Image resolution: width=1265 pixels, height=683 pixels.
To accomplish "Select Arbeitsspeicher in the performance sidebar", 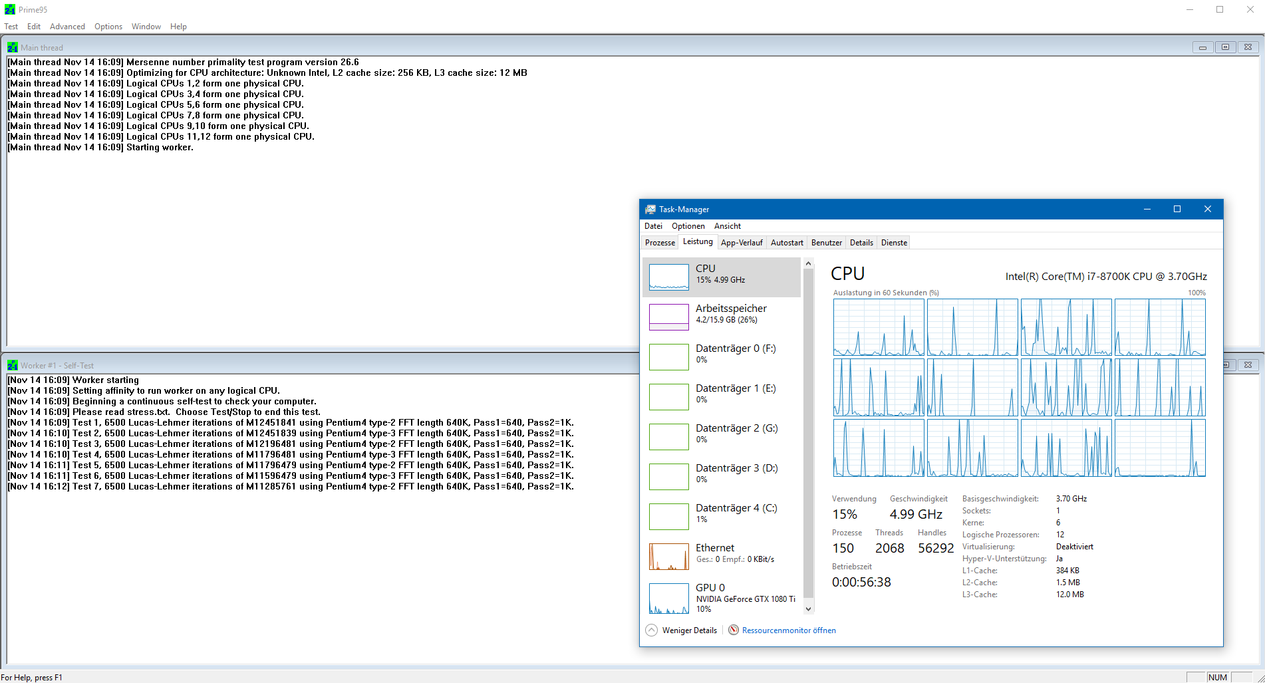I will [722, 317].
